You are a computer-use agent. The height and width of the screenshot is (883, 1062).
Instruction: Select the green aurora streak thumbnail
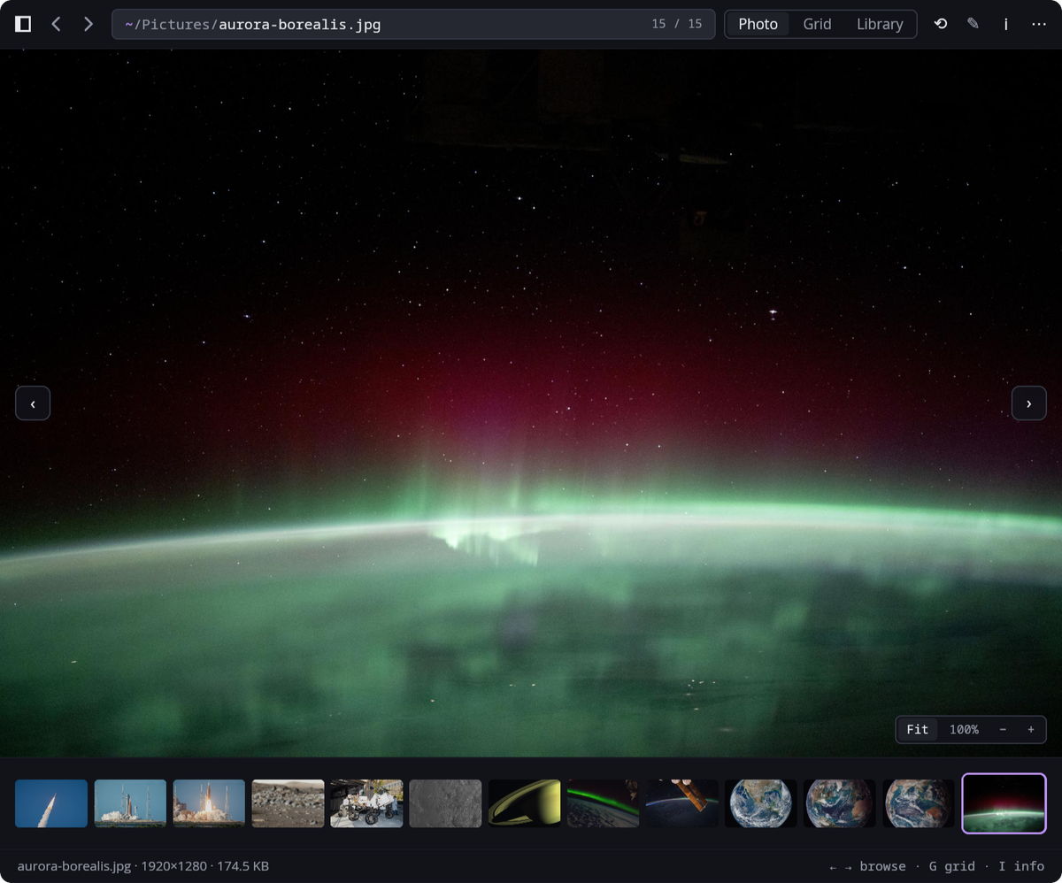pos(603,803)
